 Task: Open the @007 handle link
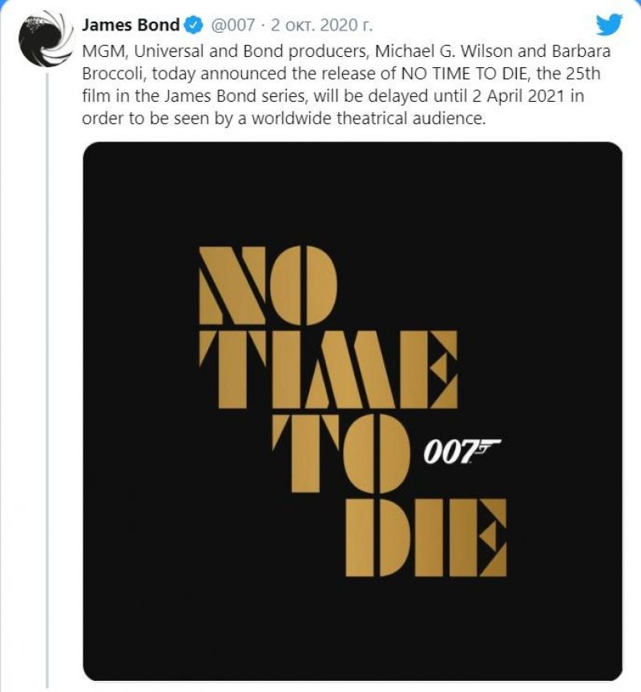pos(232,26)
